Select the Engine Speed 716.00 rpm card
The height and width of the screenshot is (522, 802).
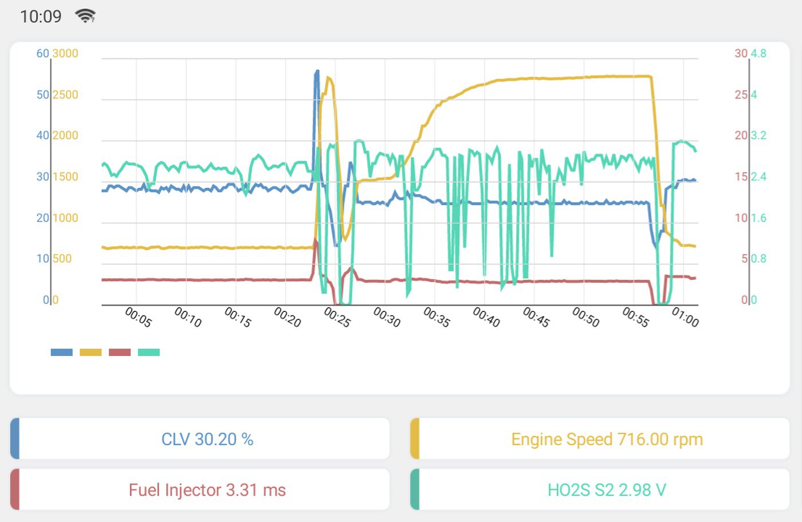tap(600, 439)
